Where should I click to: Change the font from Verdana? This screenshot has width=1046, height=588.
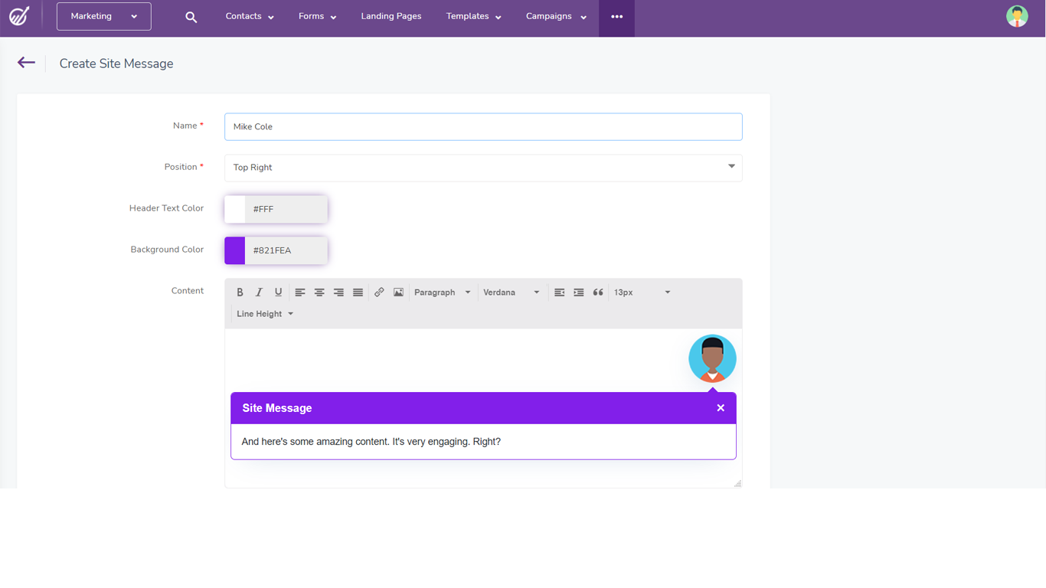pyautogui.click(x=511, y=292)
